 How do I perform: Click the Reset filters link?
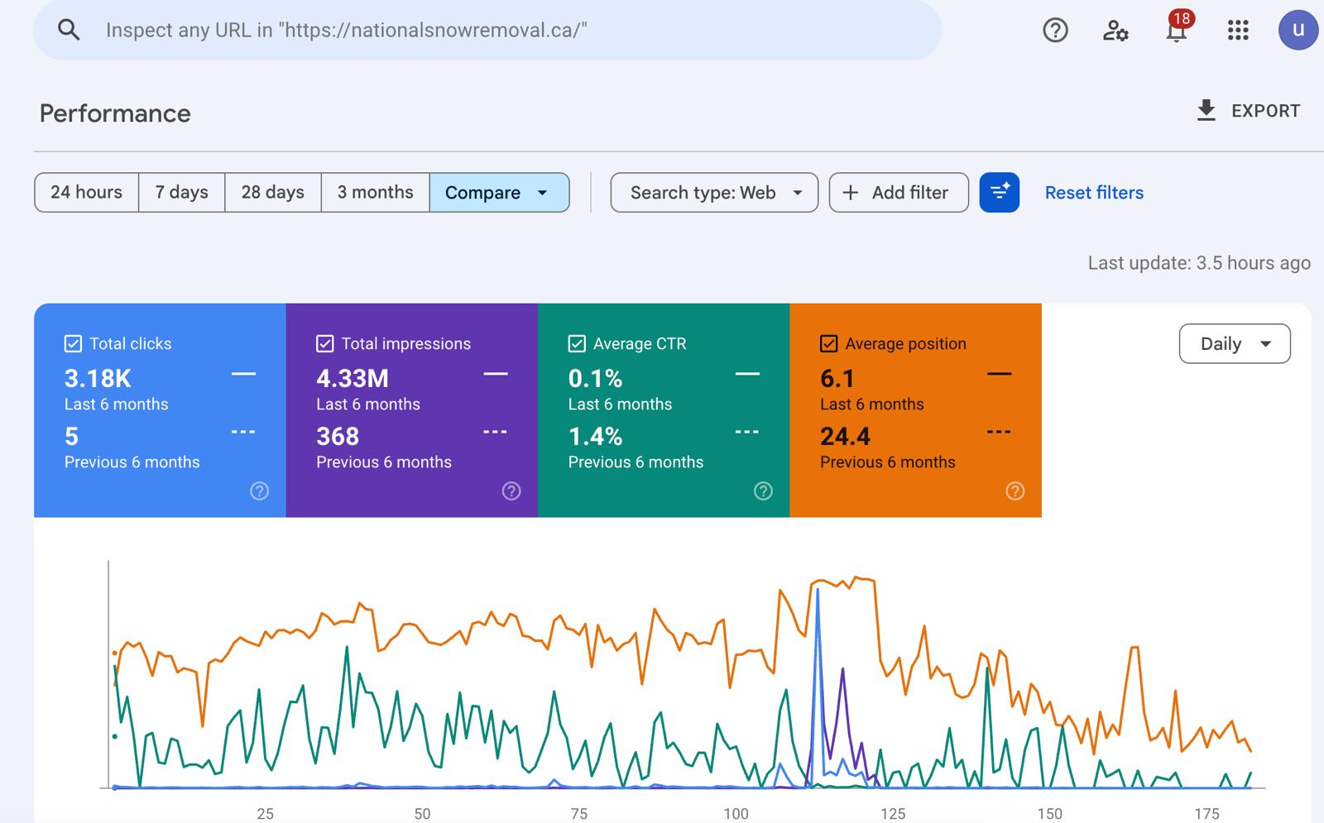coord(1094,193)
